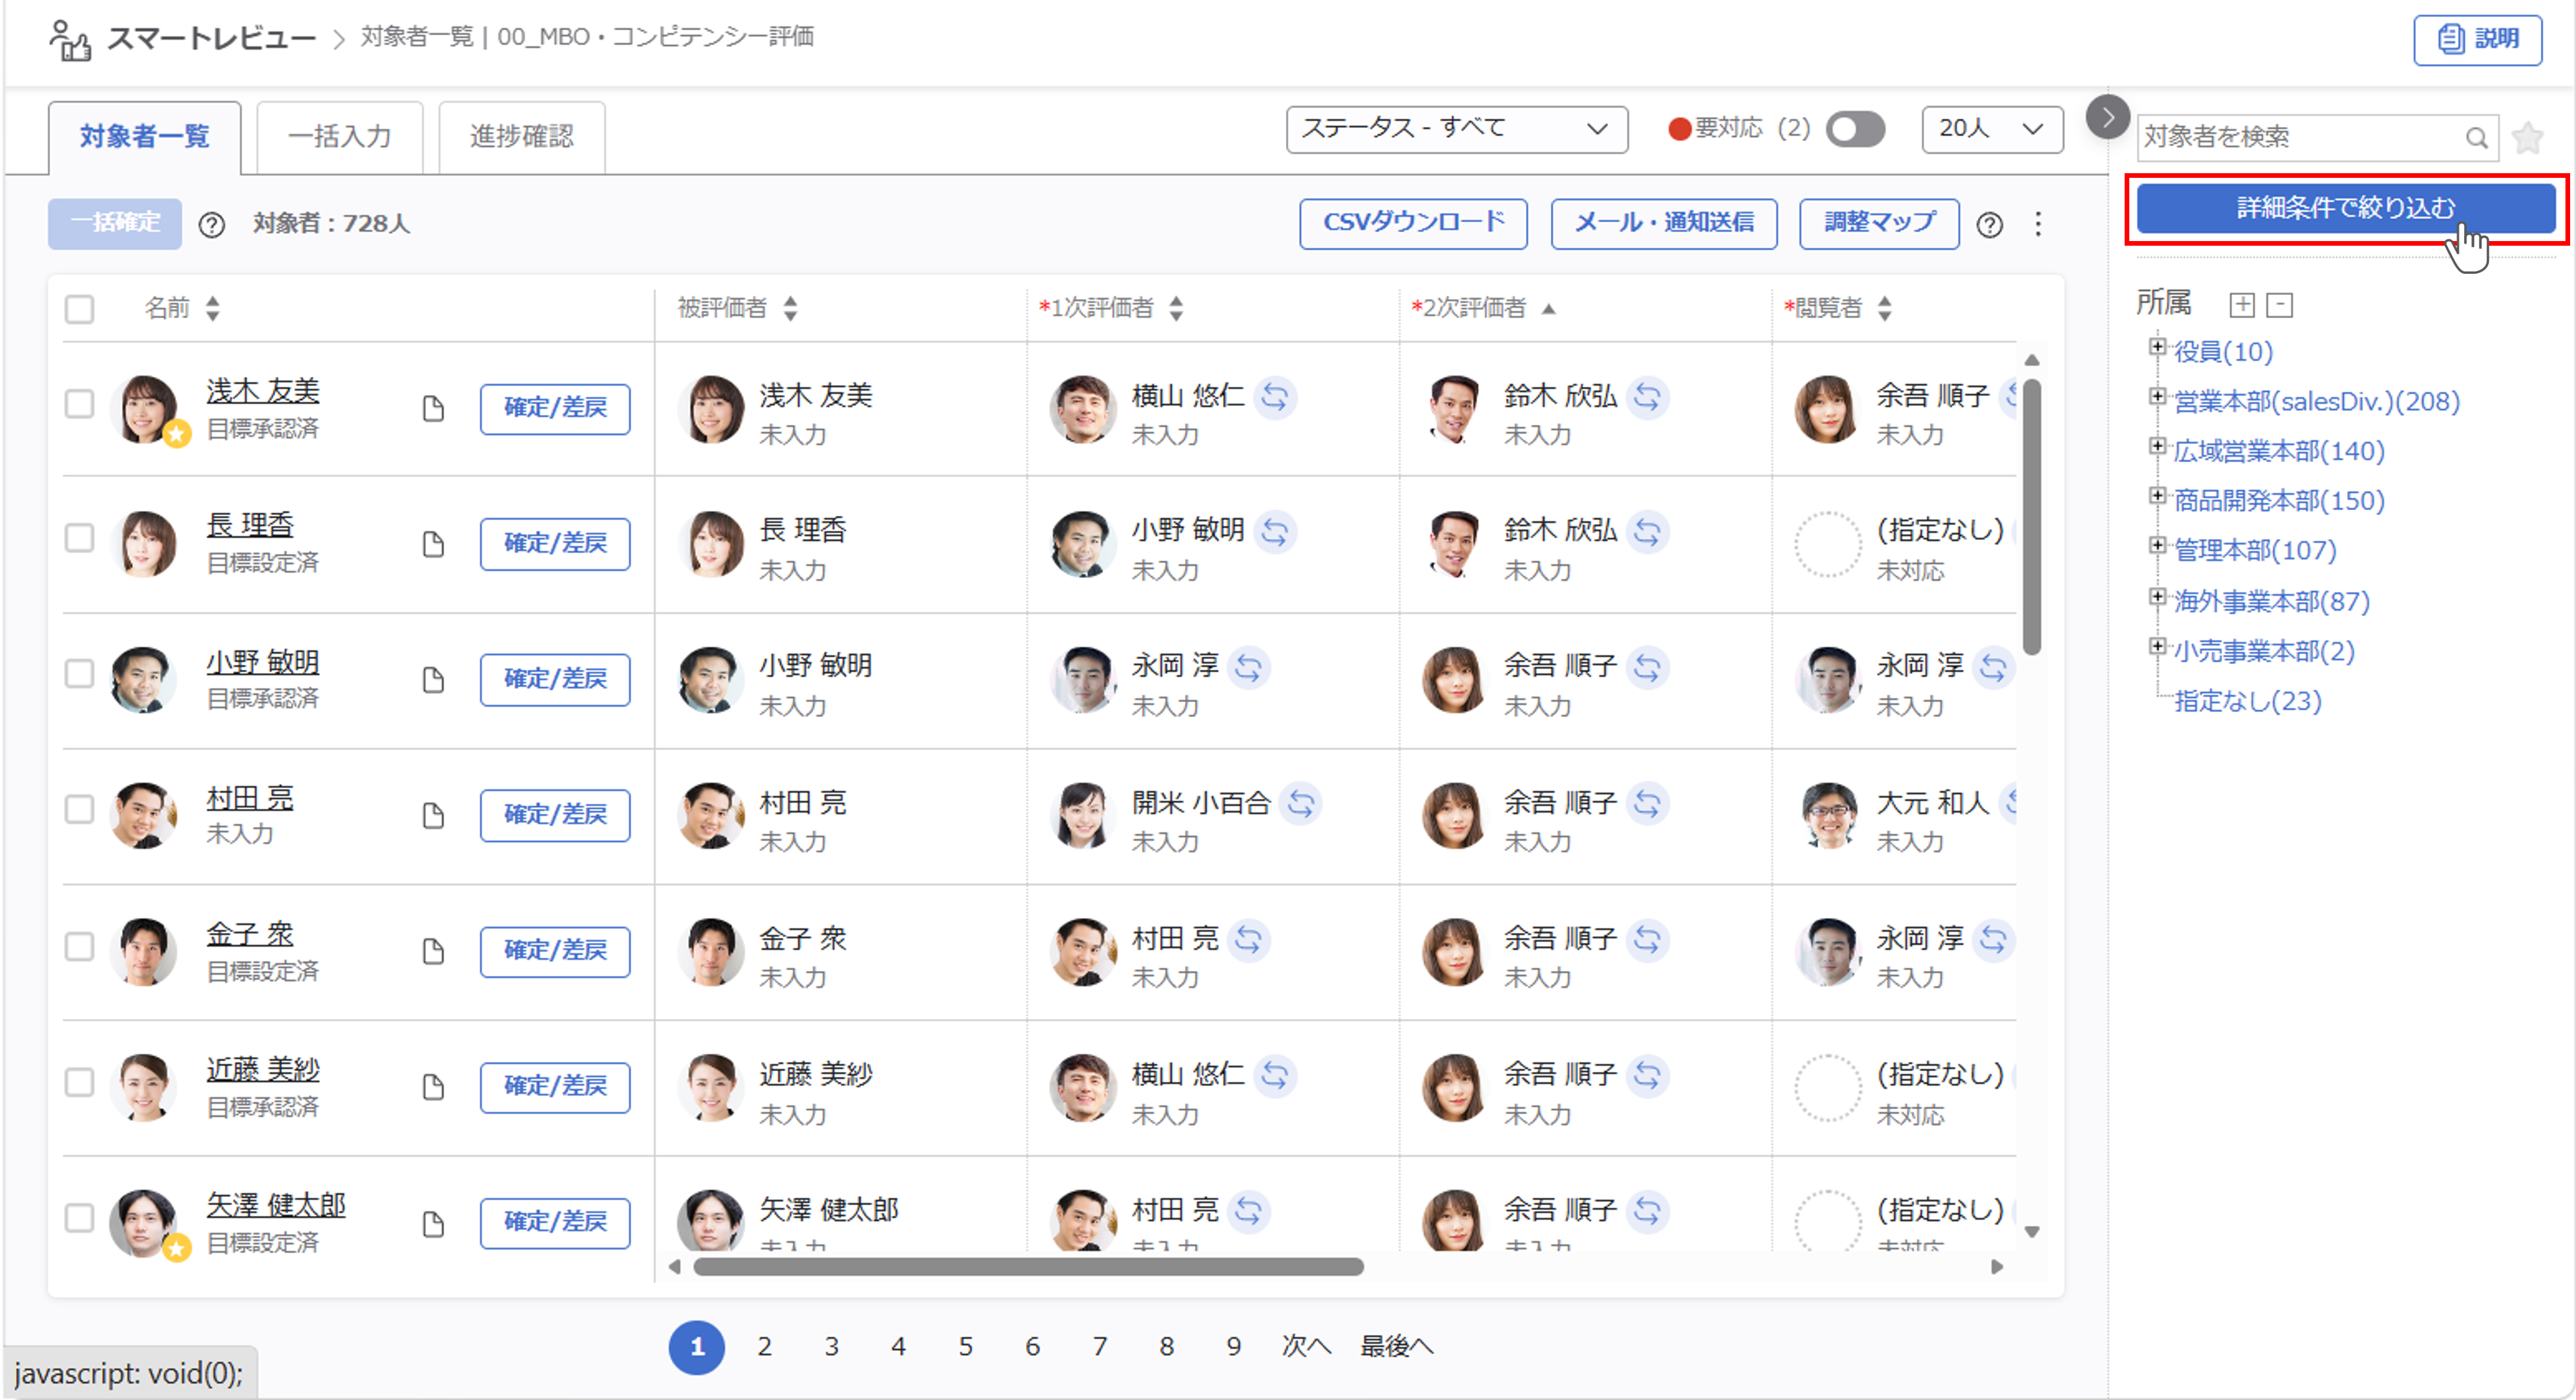Viewport: 2576px width, 1400px height.
Task: Open the 調整マップ button
Action: [1879, 224]
